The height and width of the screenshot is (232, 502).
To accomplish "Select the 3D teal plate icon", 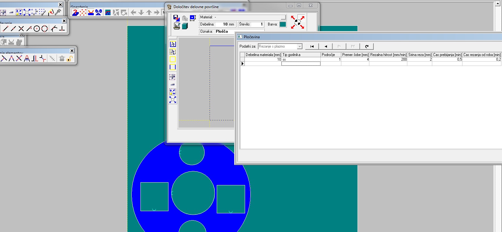I will [185, 26].
